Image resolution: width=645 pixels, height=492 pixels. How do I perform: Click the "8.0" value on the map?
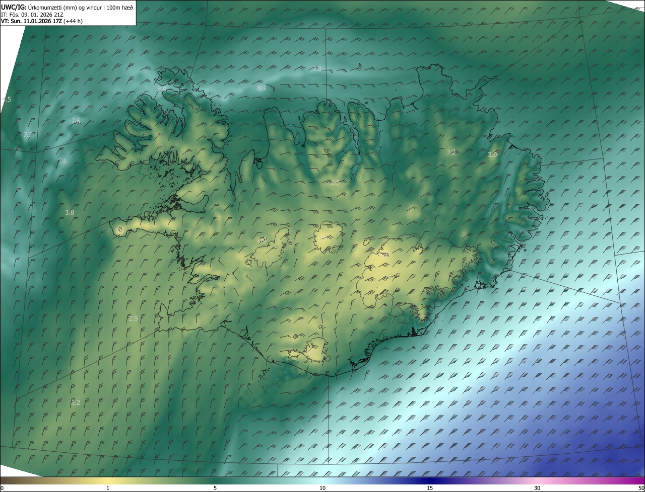(x=162, y=88)
